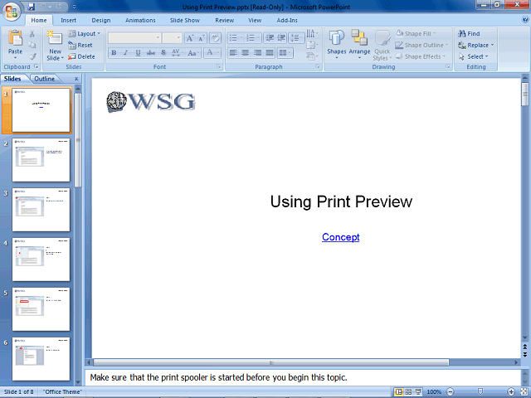
Task: Click the Paste icon
Action: (15, 38)
